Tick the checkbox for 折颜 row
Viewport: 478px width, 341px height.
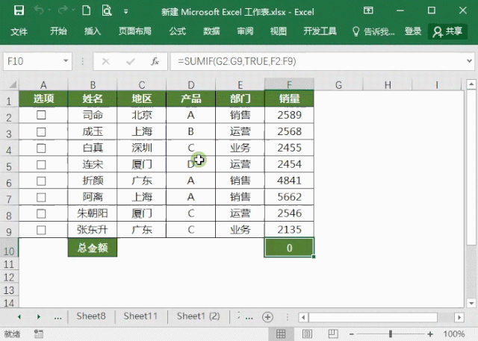(41, 181)
